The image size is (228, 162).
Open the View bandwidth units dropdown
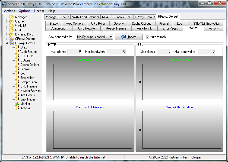click(x=94, y=37)
